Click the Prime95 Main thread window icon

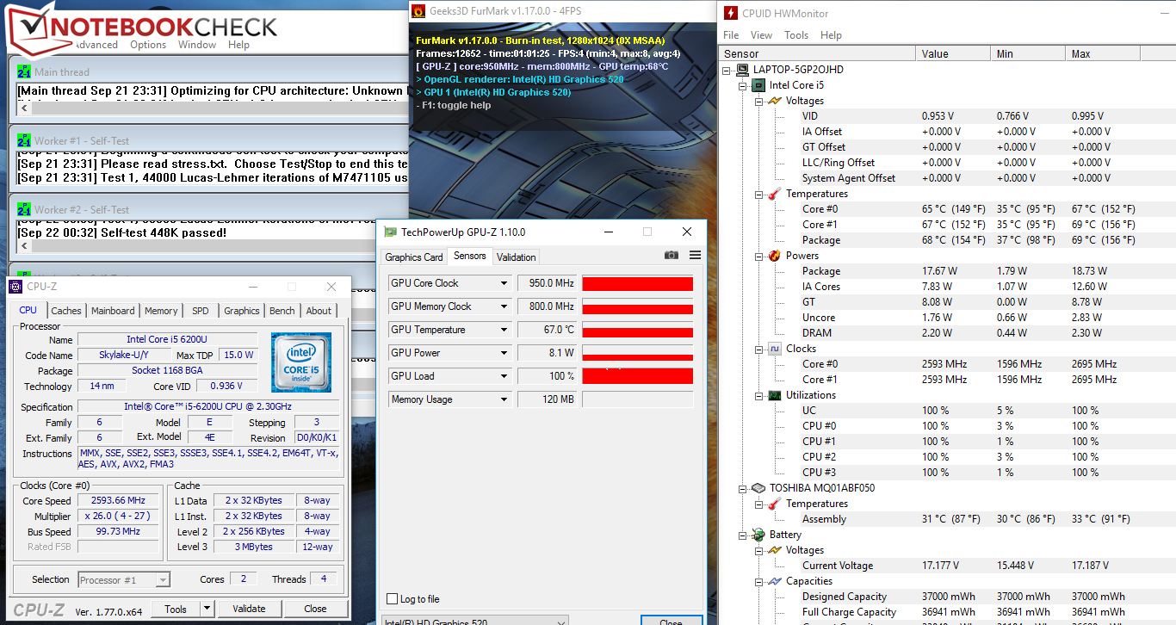24,72
